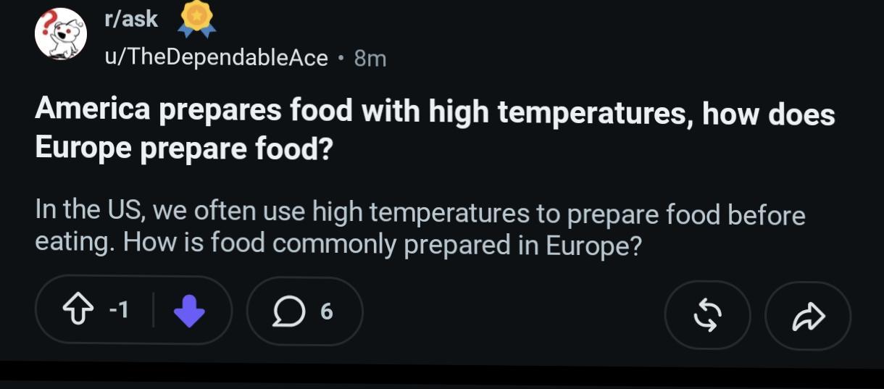The image size is (884, 389).
Task: Click the title line "Europe prepare food?"
Action: coord(184,149)
